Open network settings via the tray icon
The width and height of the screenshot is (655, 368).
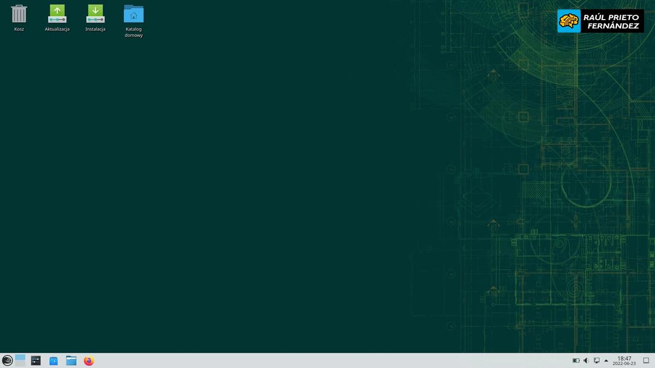pyautogui.click(x=597, y=360)
